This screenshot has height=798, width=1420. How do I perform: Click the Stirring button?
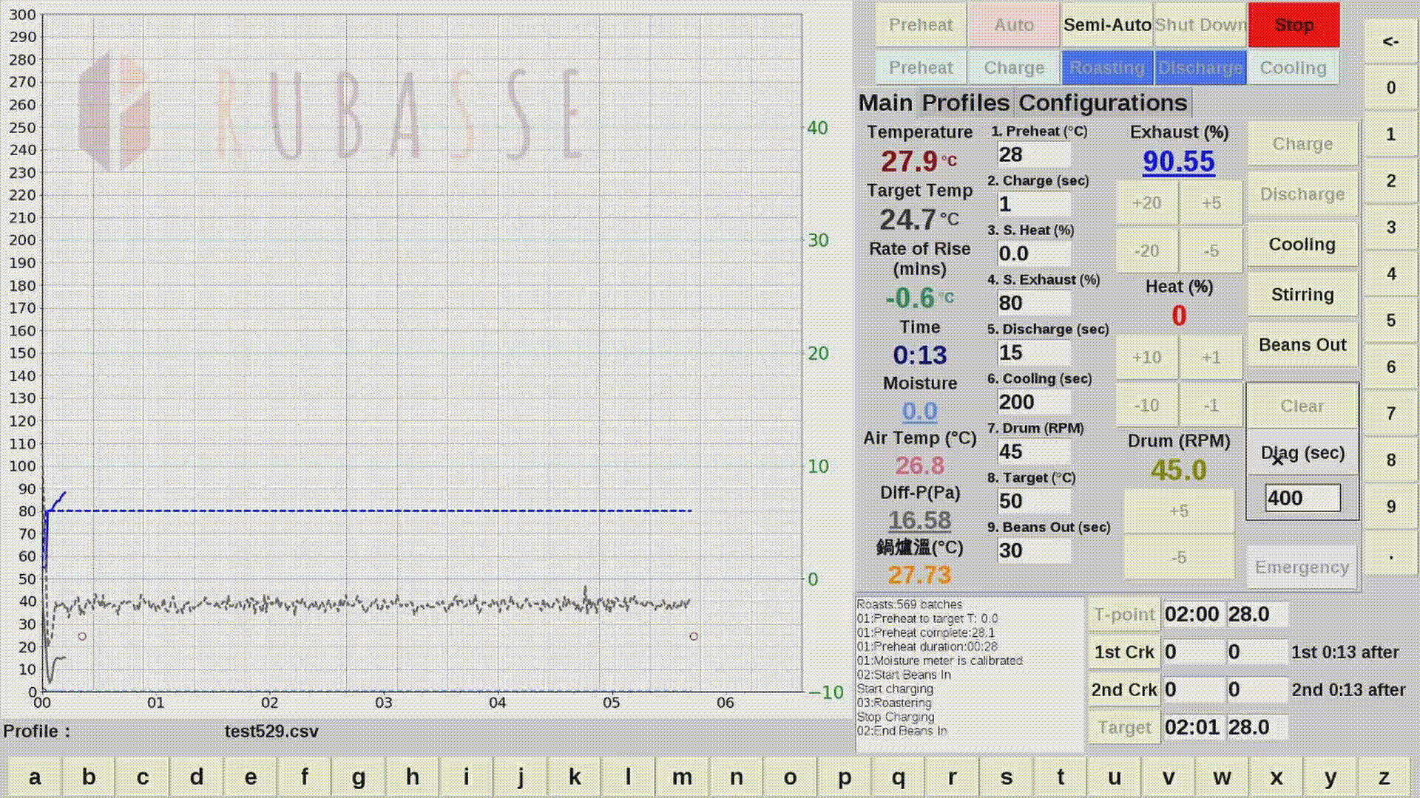[1302, 295]
